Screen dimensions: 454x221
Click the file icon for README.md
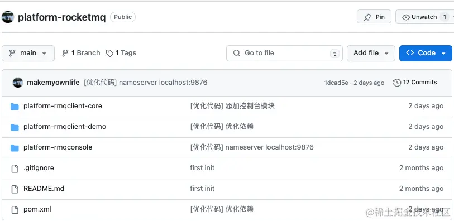[x=15, y=189]
